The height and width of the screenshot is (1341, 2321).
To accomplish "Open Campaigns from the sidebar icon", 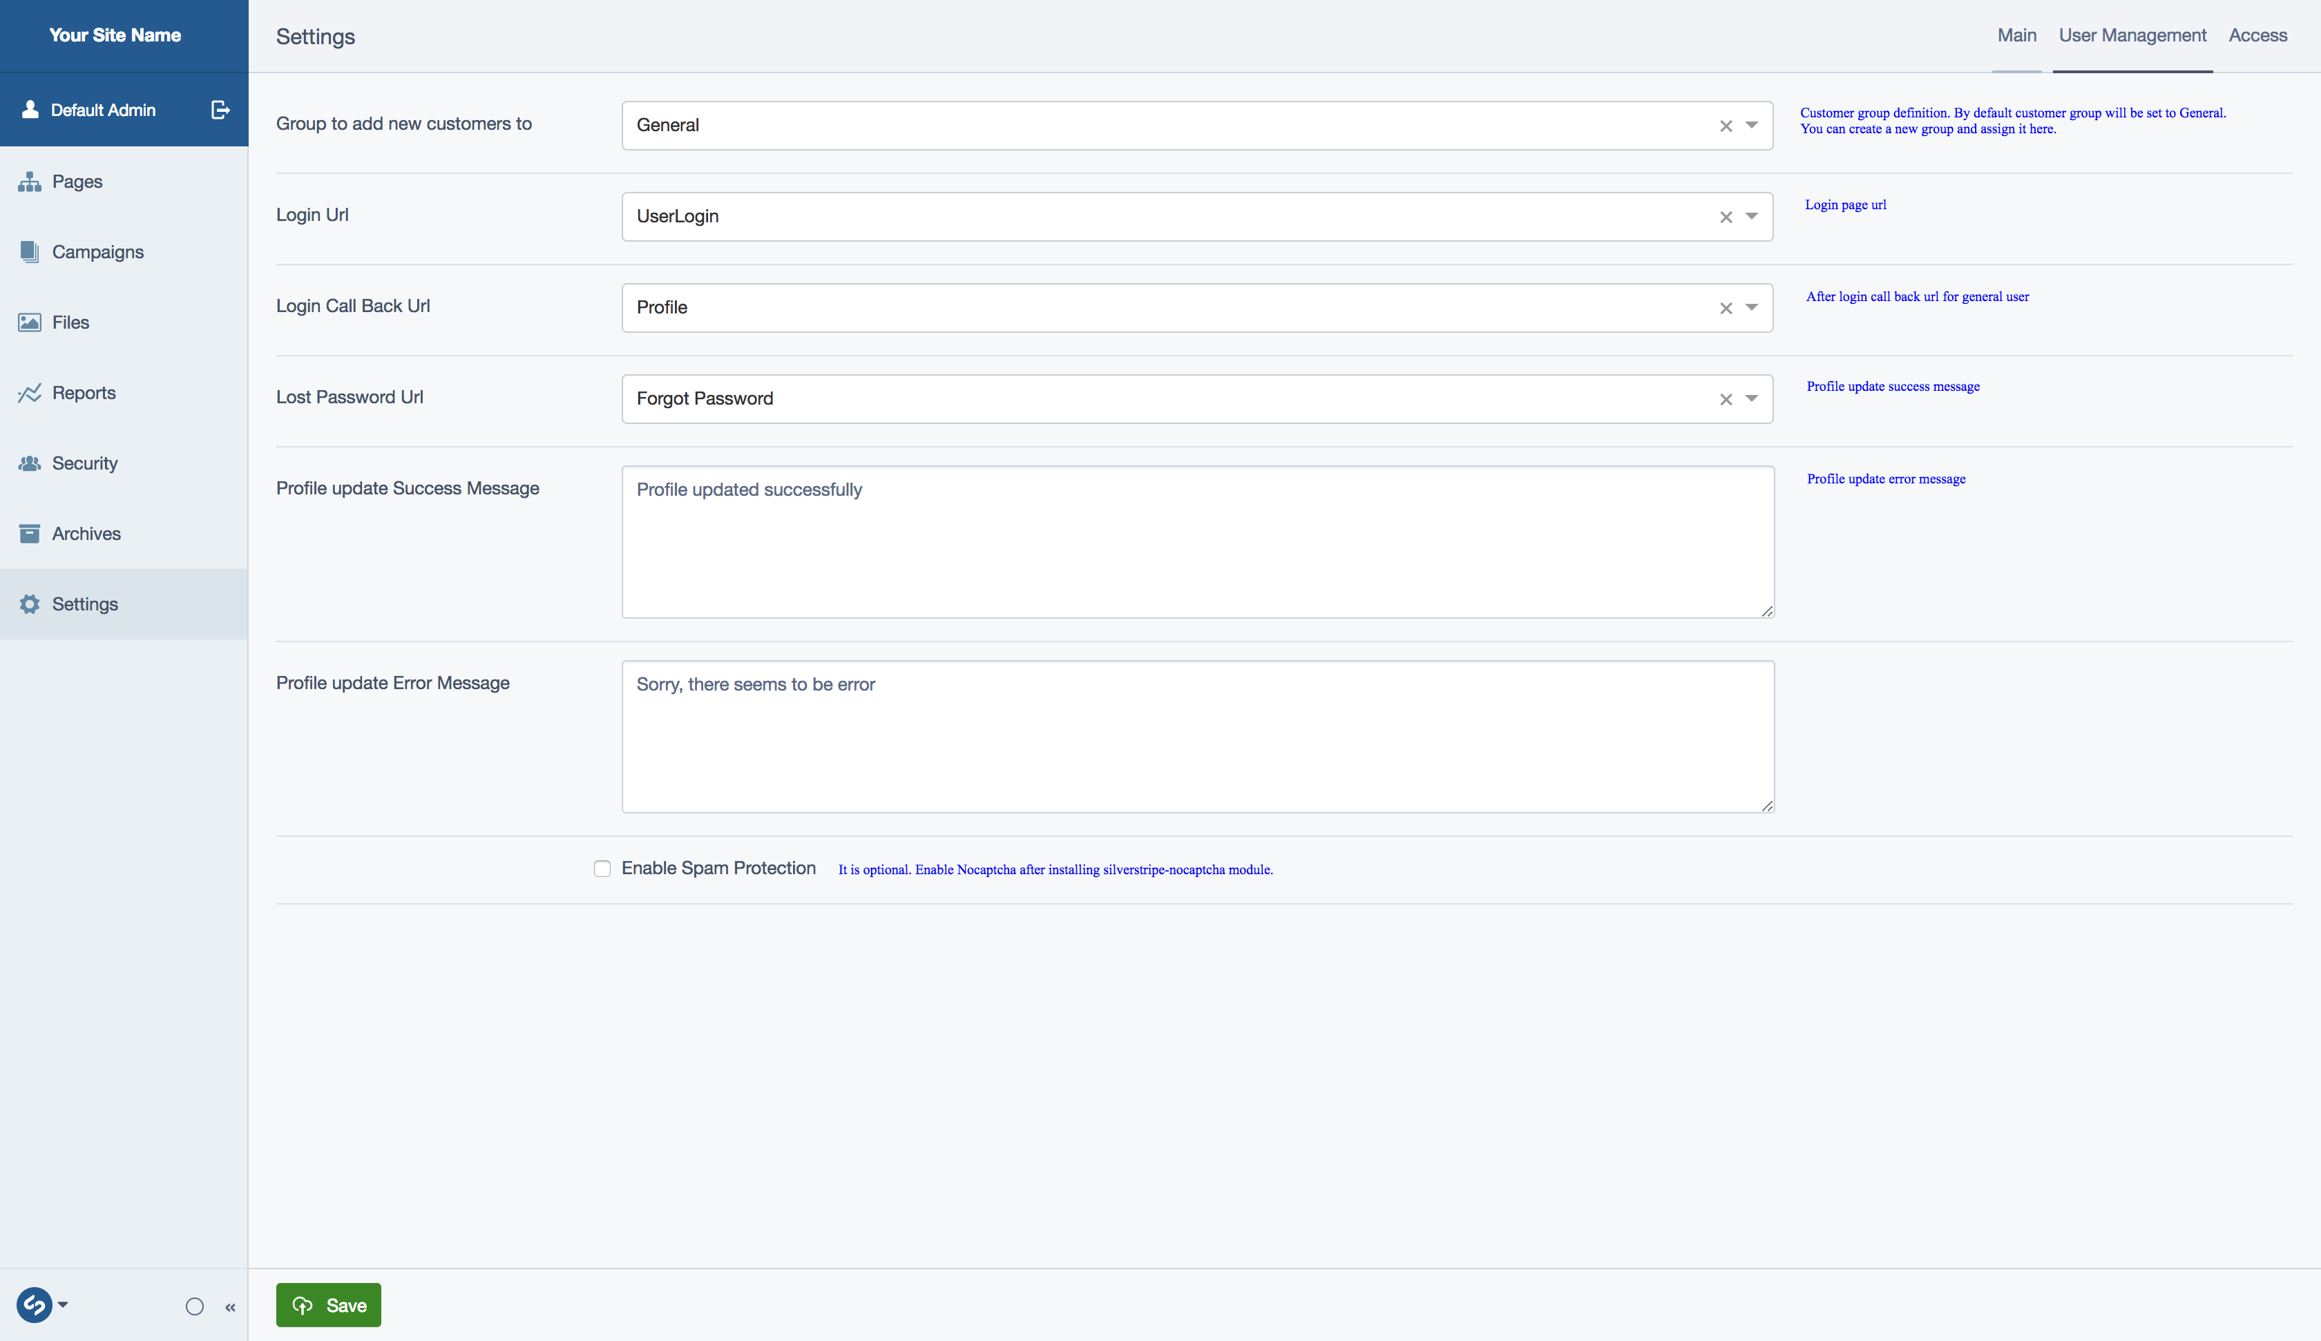I will tap(30, 251).
